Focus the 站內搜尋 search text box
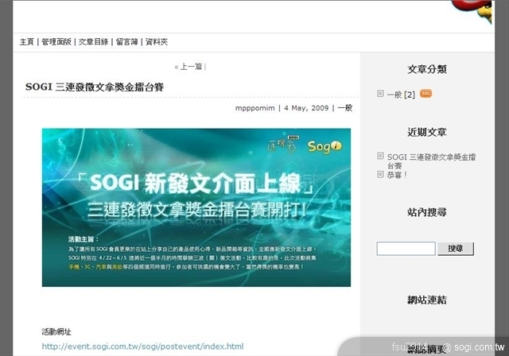The width and height of the screenshot is (509, 356). 406,249
